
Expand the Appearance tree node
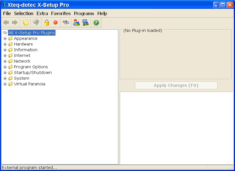pos(5,38)
